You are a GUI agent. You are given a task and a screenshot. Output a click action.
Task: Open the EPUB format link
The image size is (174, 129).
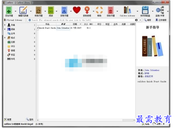(147, 73)
